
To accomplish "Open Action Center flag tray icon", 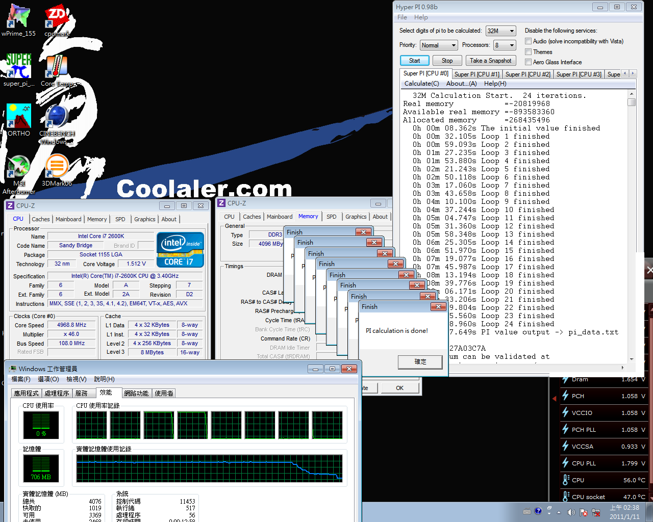I will point(583,512).
